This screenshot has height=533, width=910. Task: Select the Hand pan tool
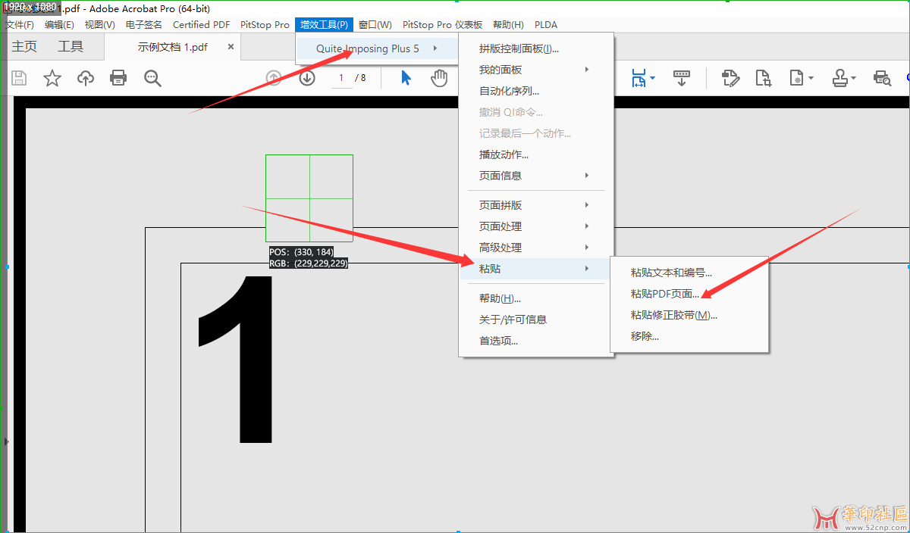(439, 78)
